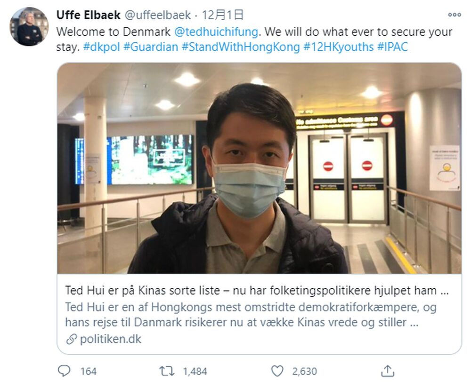Click the 2,630 likes count
471x382 pixels.
point(304,372)
